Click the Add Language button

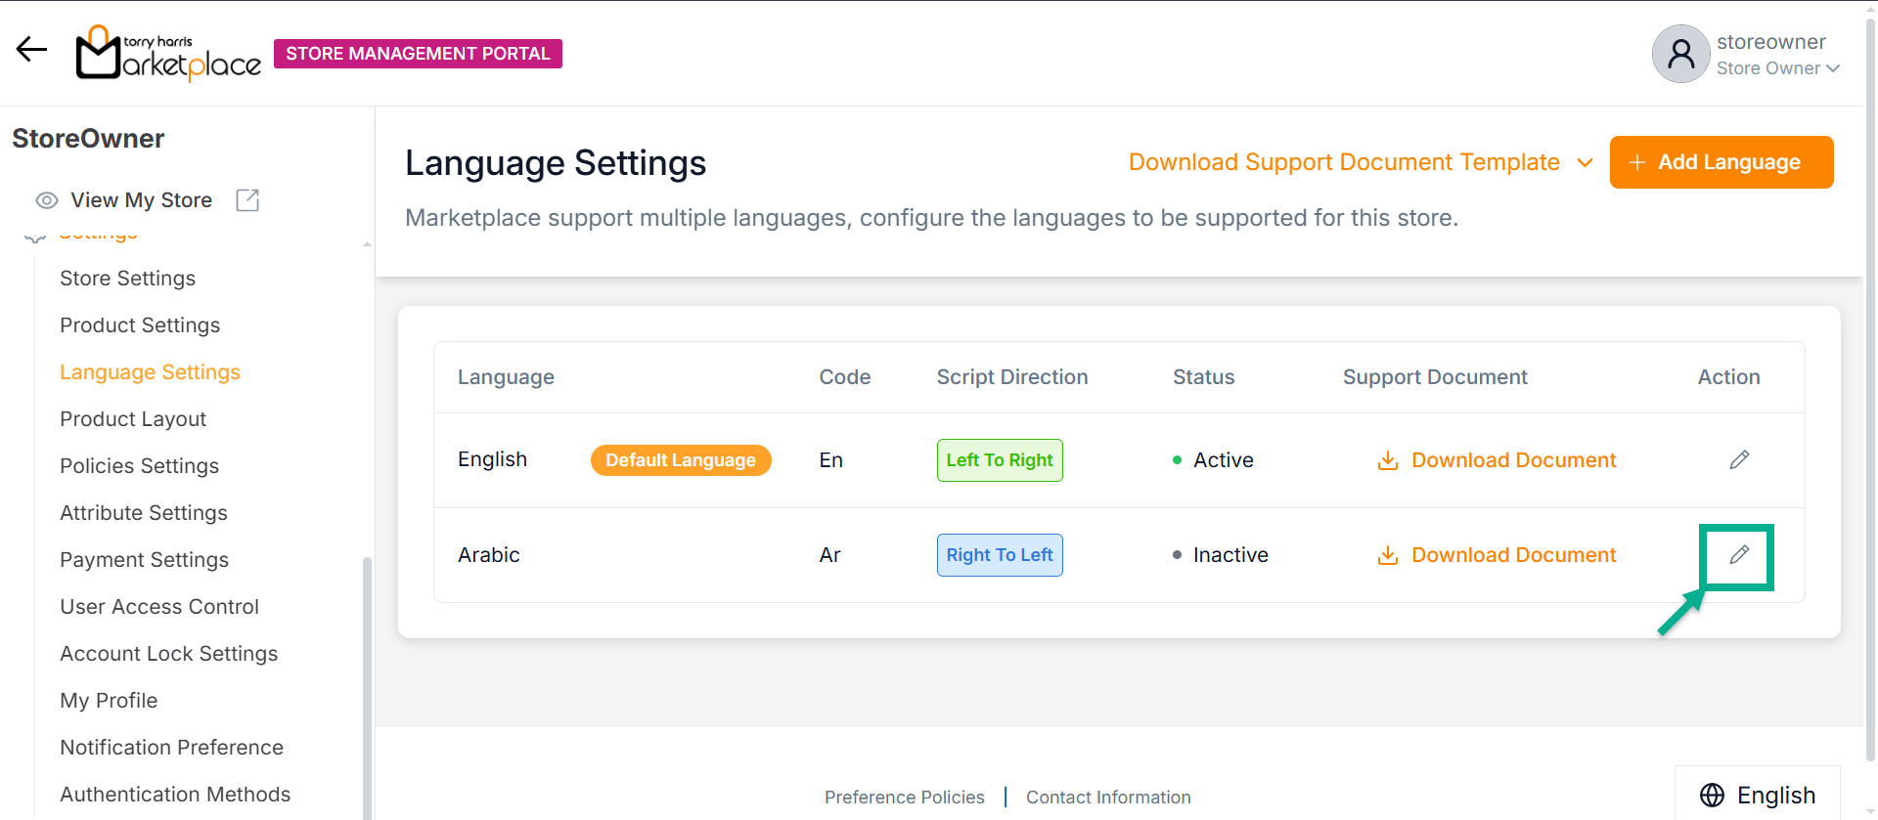pyautogui.click(x=1721, y=162)
